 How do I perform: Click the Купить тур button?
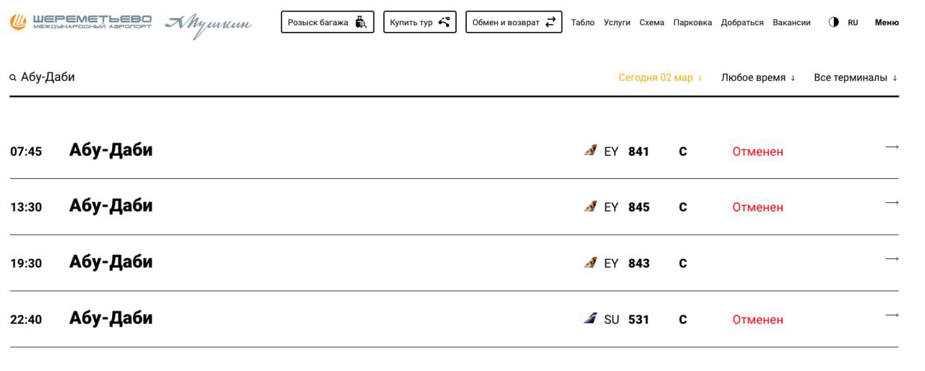[x=419, y=22]
